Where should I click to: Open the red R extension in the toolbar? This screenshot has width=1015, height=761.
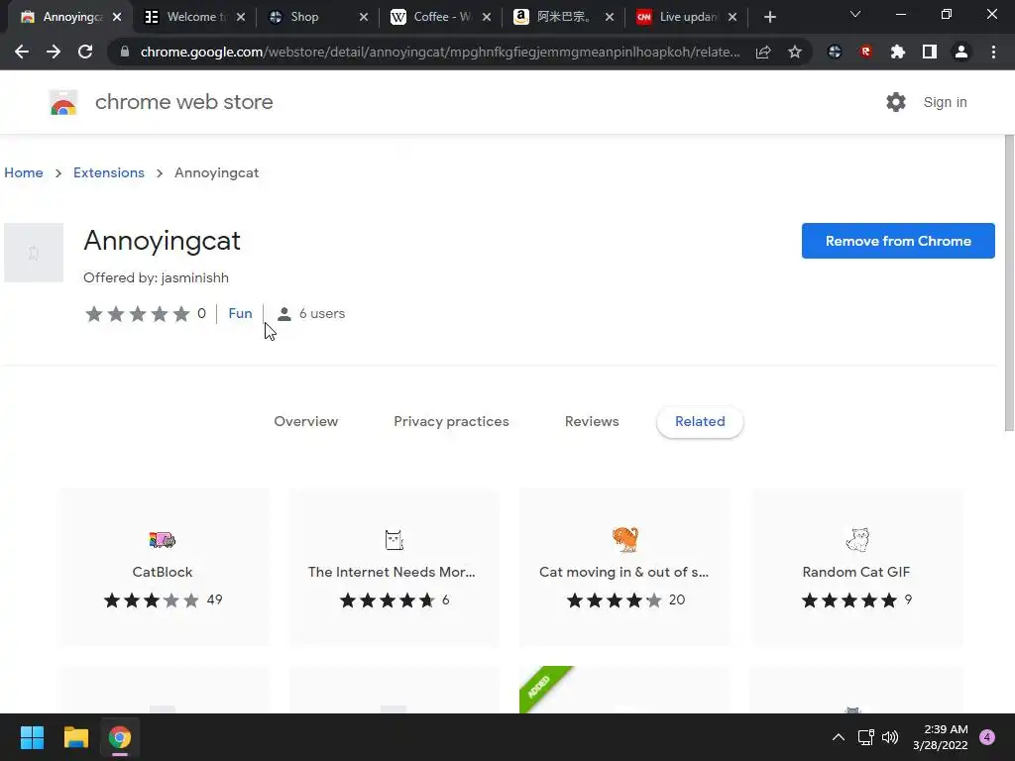point(866,52)
